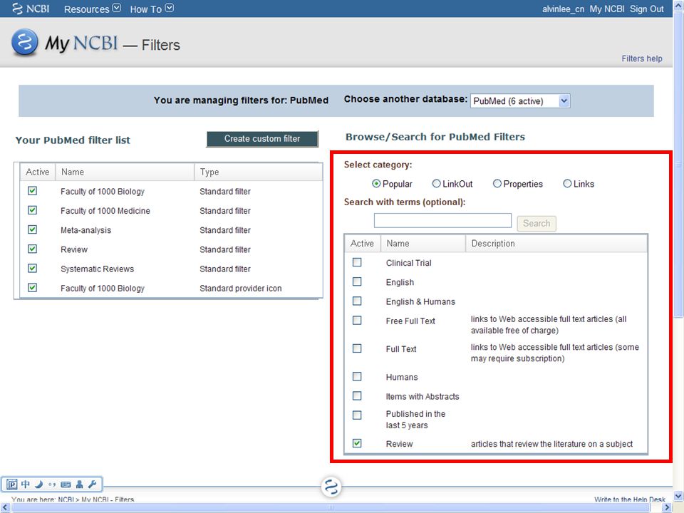Open the soft keyboard icon on the IME bar

click(x=66, y=484)
